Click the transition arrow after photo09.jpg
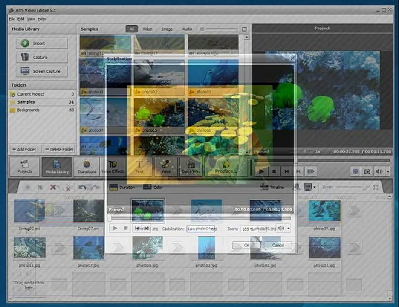 [x=354, y=211]
